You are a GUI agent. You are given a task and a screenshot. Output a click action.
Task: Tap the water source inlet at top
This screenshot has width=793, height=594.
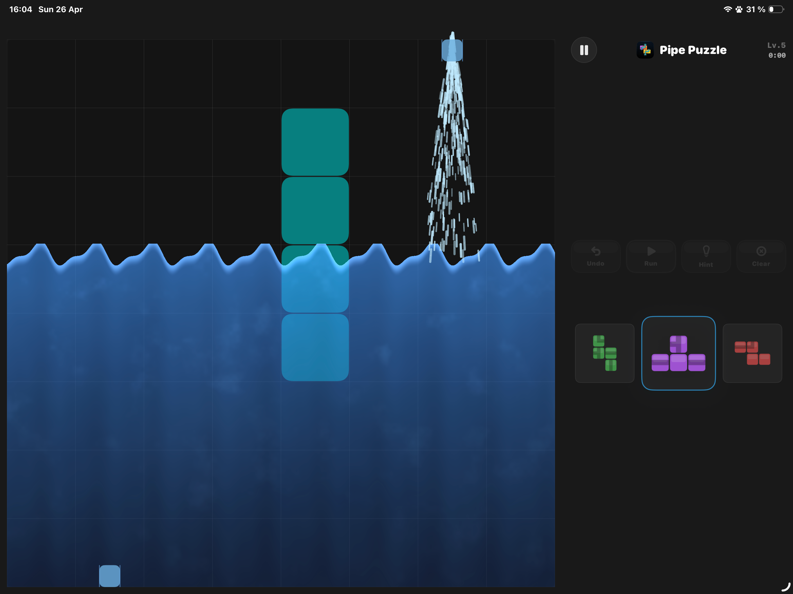click(x=452, y=50)
